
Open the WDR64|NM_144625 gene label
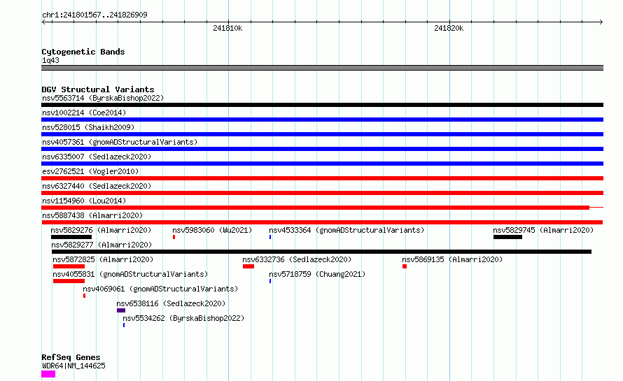(73, 366)
